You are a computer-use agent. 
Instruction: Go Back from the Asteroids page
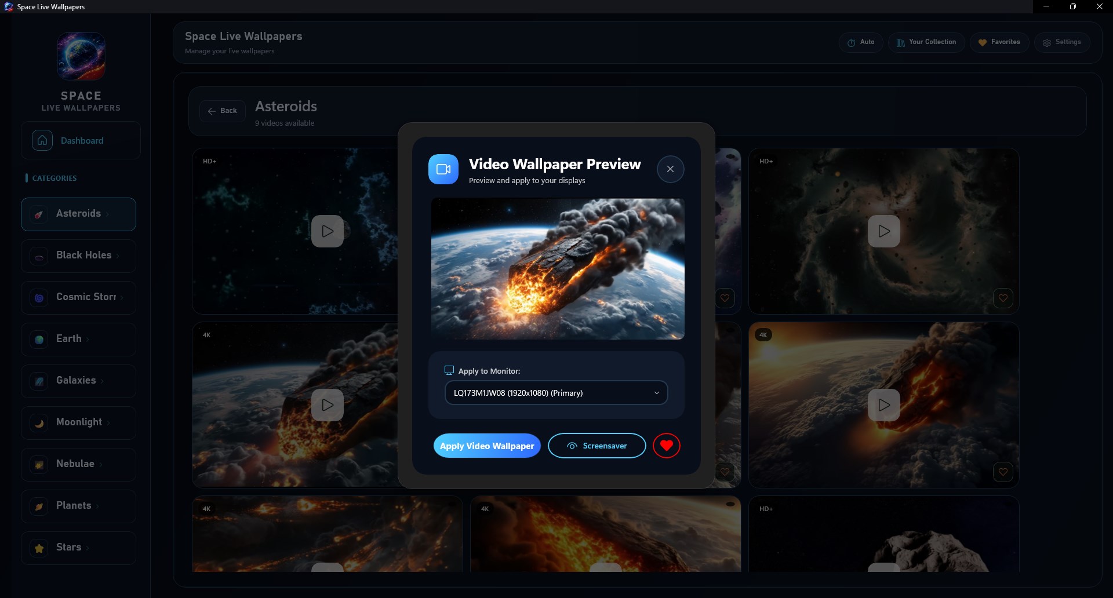(x=223, y=111)
